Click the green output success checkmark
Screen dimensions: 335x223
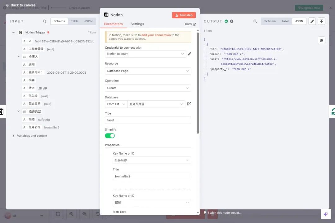coord(226,21)
